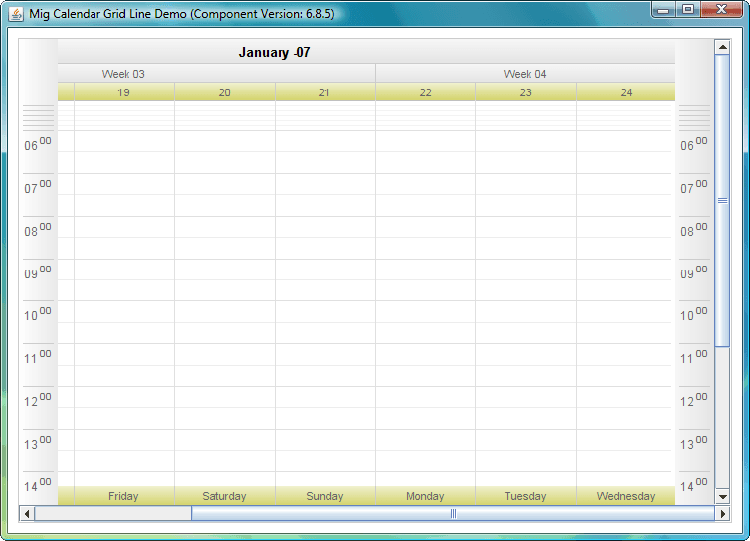Close the Mig Calendar demo window
Image resolution: width=750 pixels, height=541 pixels.
coord(722,9)
